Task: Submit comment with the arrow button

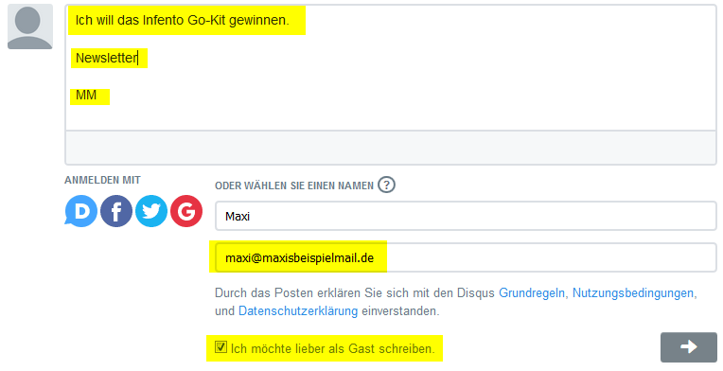Action: click(688, 347)
